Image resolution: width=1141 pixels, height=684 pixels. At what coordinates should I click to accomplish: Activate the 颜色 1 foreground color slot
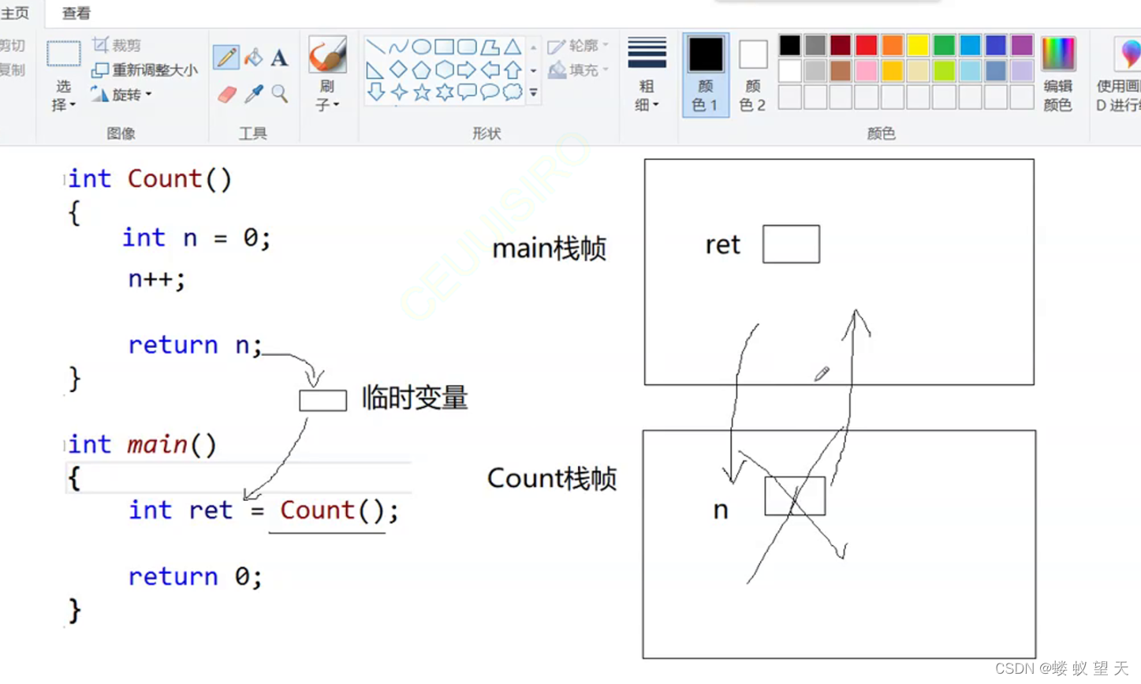click(x=706, y=75)
